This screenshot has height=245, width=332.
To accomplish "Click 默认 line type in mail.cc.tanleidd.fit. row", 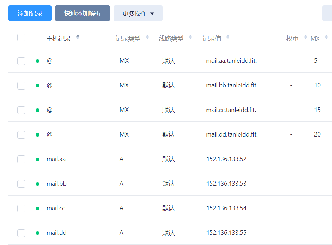I will [169, 110].
